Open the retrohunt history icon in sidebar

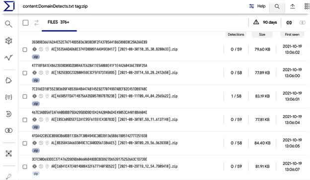tap(8, 114)
